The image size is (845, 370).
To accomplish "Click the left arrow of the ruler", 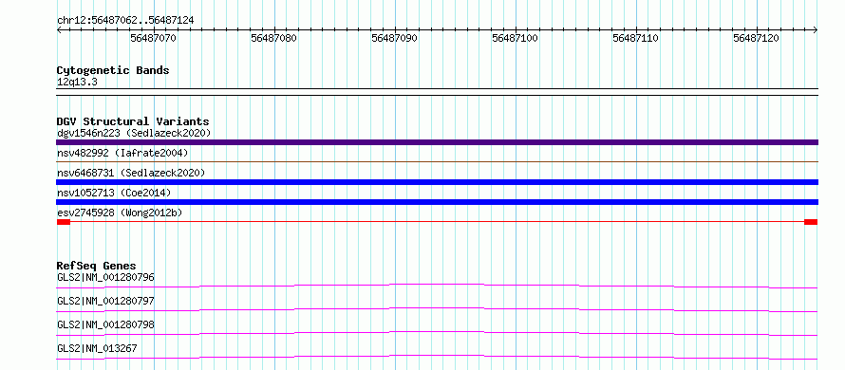I will pos(59,30).
